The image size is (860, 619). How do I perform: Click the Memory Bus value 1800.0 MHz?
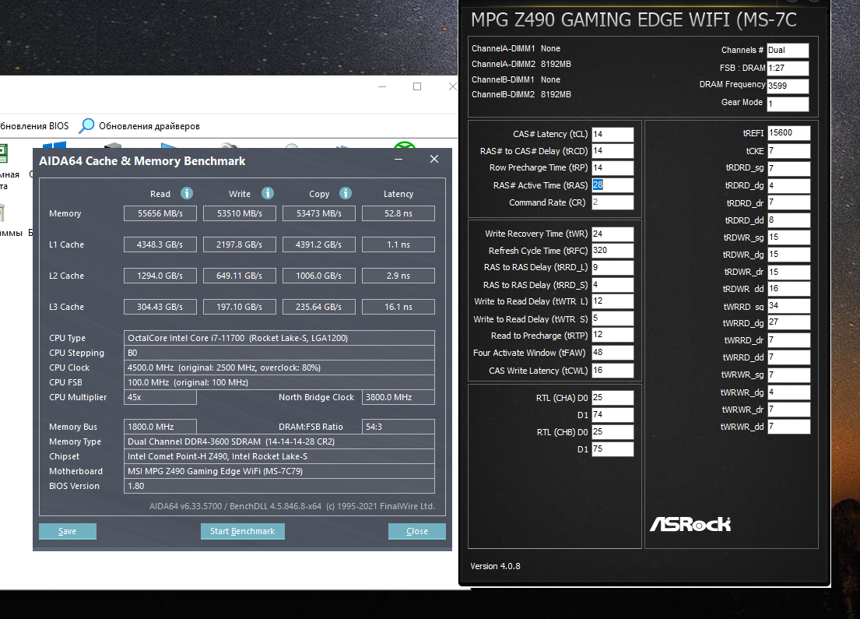[160, 427]
